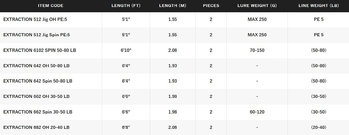Image resolution: width=349 pixels, height=135 pixels.
Task: Select the (20-40) line weight cell
Action: (318, 127)
